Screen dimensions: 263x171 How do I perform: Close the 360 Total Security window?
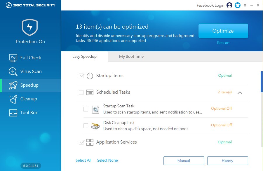(x=258, y=5)
